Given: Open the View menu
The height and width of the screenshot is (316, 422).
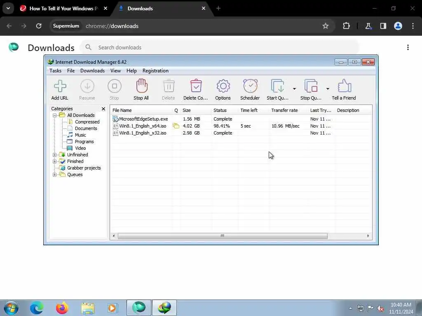Looking at the screenshot, I should click(115, 71).
